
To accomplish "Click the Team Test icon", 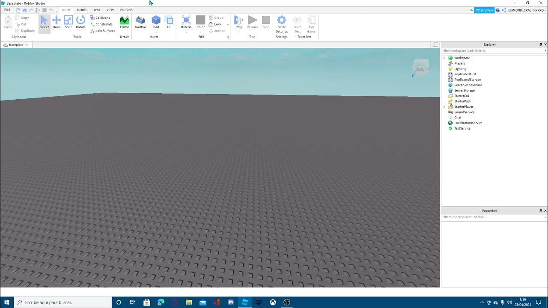I will pos(298,24).
